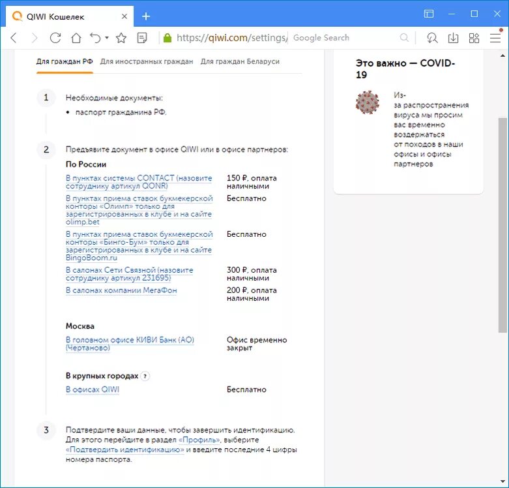Bookmark this page with star icon
The height and width of the screenshot is (488, 509).
coord(121,38)
